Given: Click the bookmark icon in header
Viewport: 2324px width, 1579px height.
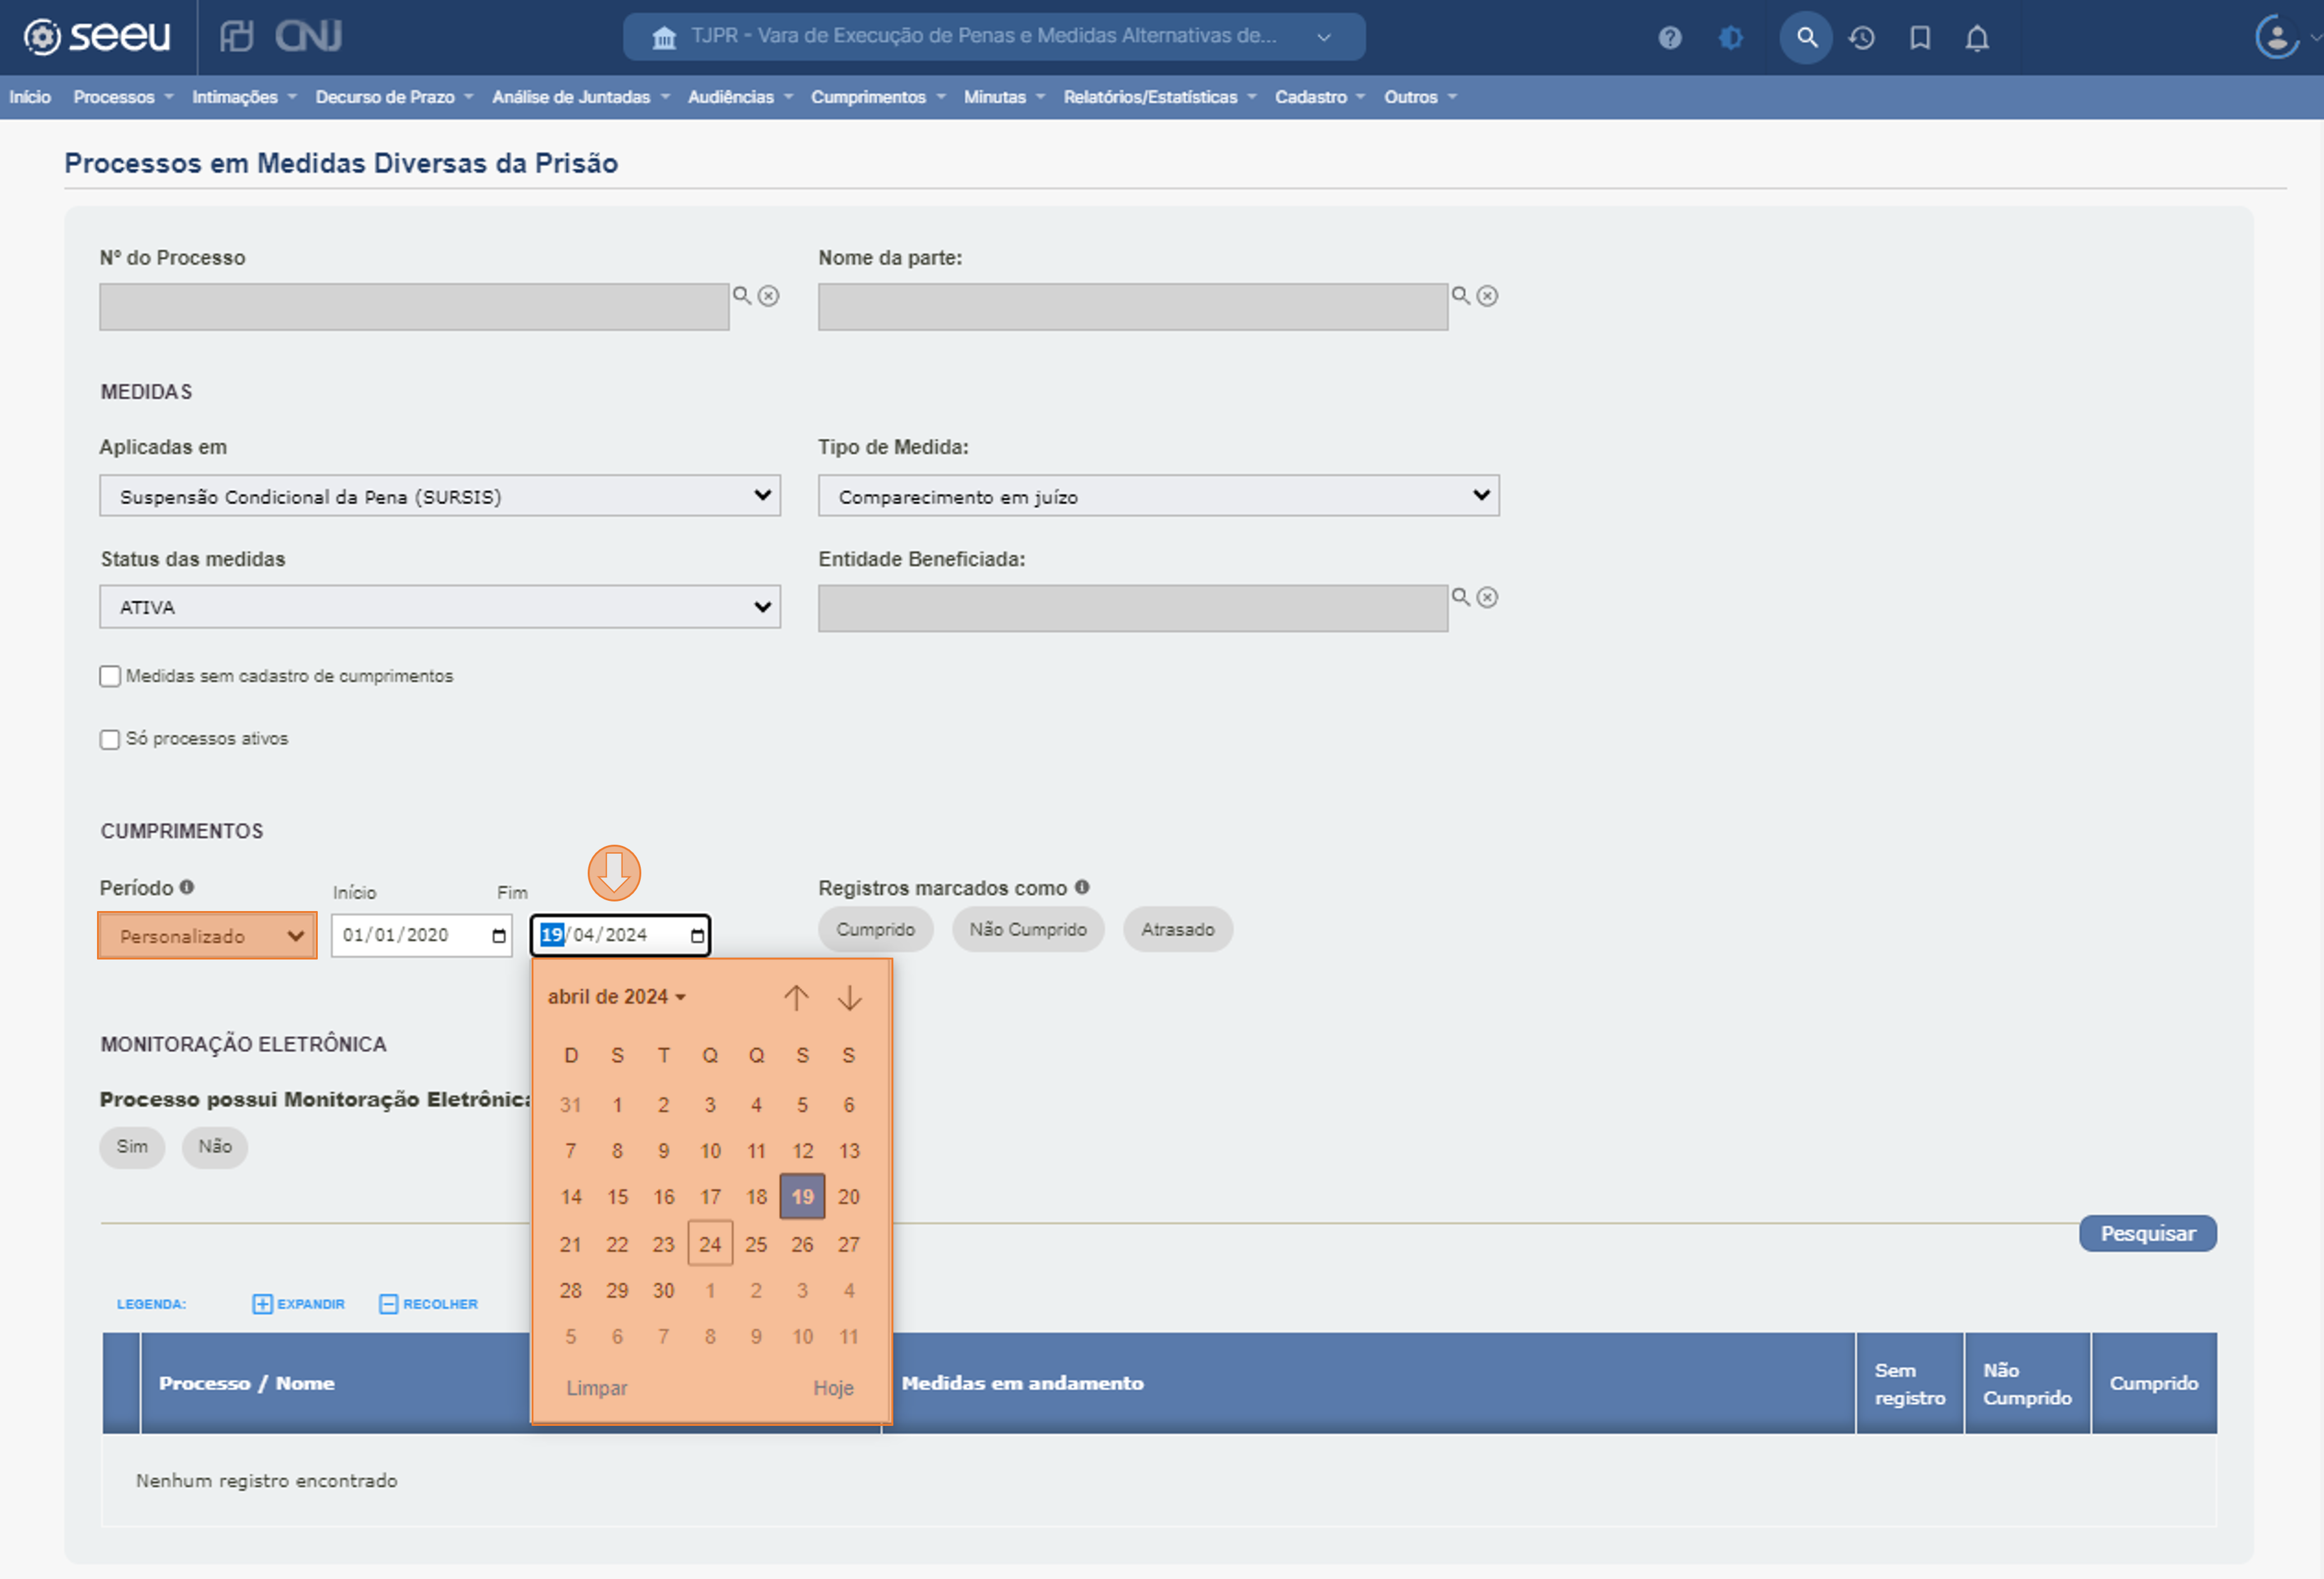Looking at the screenshot, I should 1919,38.
